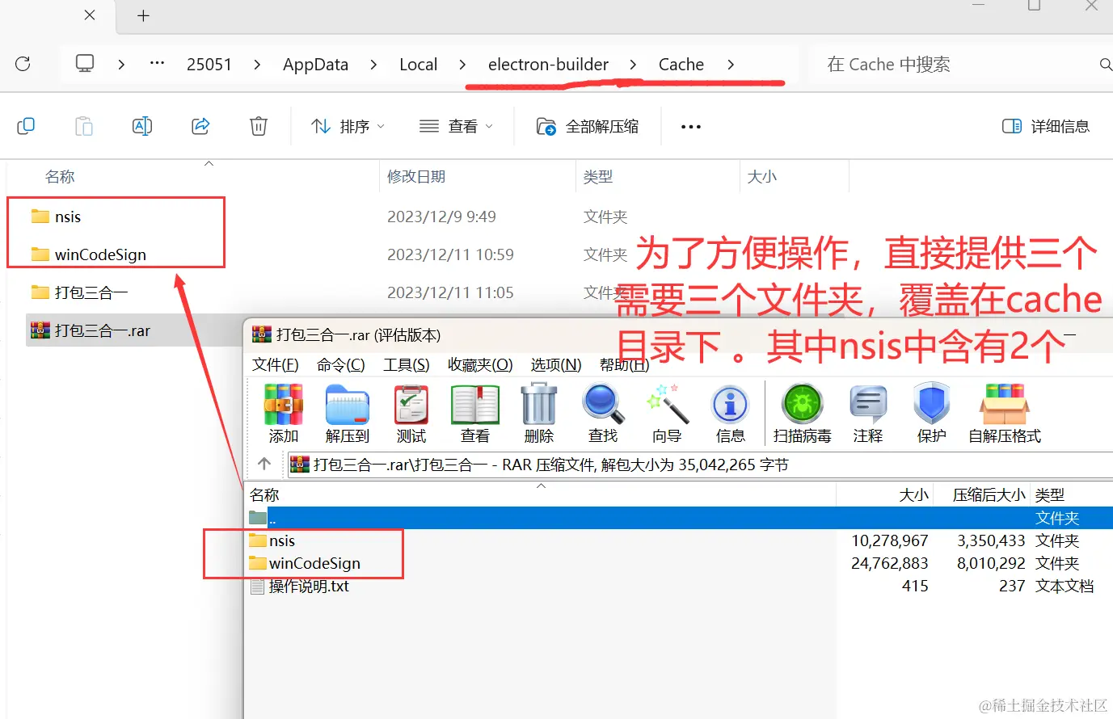This screenshot has width=1113, height=719.
Task: Refresh the Explorer window
Action: [x=23, y=64]
